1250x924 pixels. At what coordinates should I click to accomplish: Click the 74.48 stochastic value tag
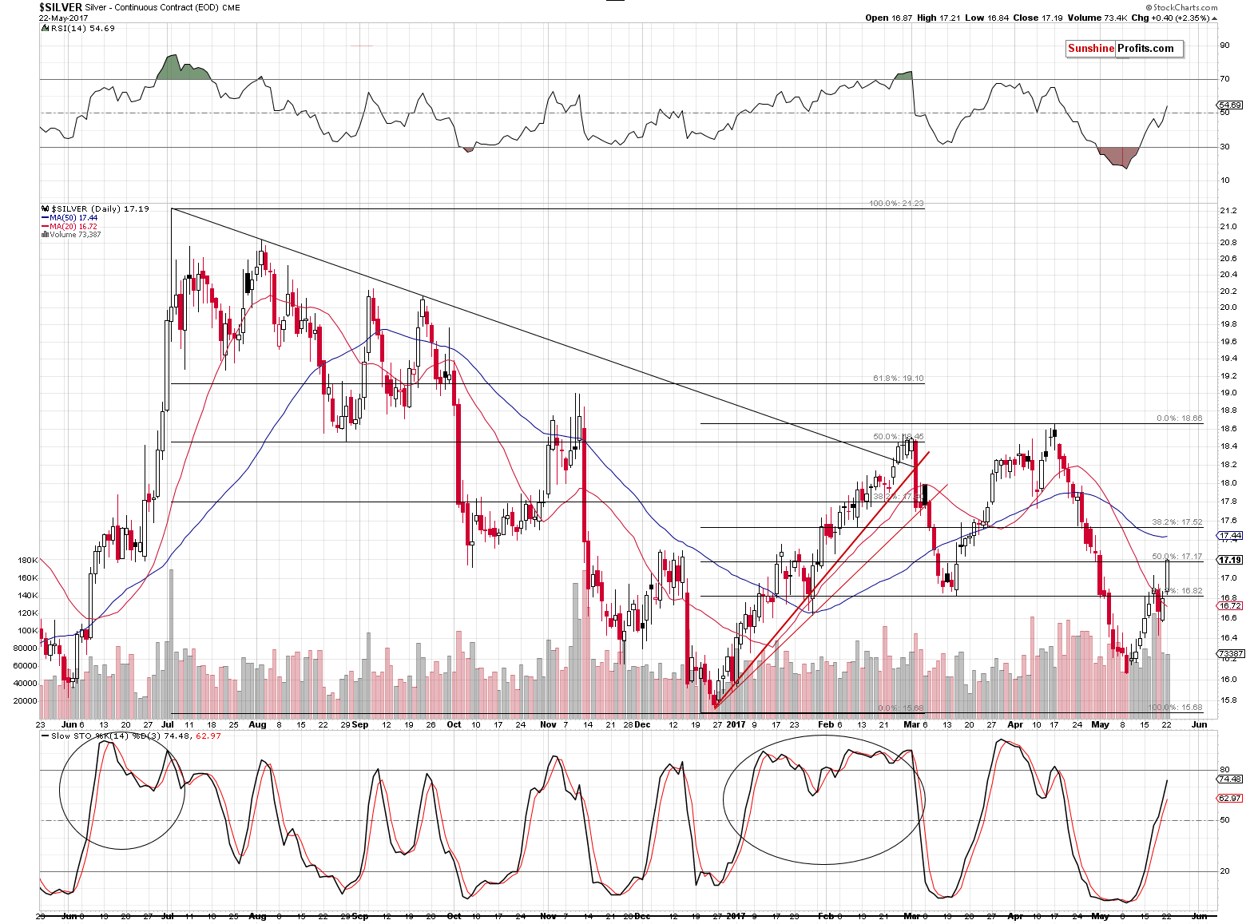coord(1230,779)
